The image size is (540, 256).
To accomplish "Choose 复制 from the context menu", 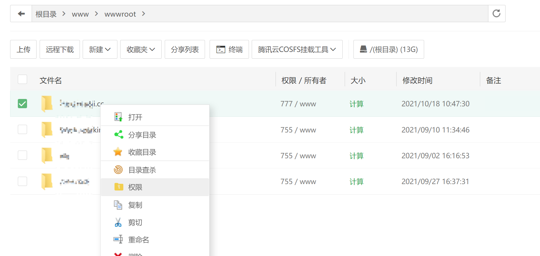I will click(x=155, y=205).
